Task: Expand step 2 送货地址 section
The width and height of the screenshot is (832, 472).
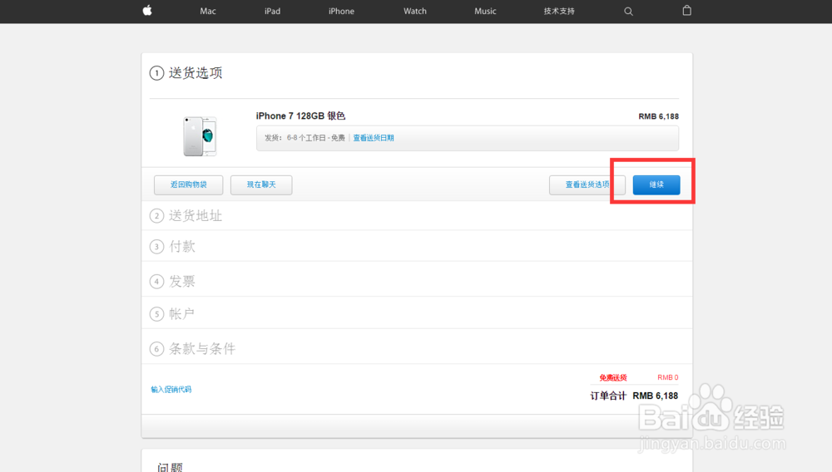Action: (417, 215)
